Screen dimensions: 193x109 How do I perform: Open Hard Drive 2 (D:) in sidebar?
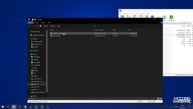(38, 81)
